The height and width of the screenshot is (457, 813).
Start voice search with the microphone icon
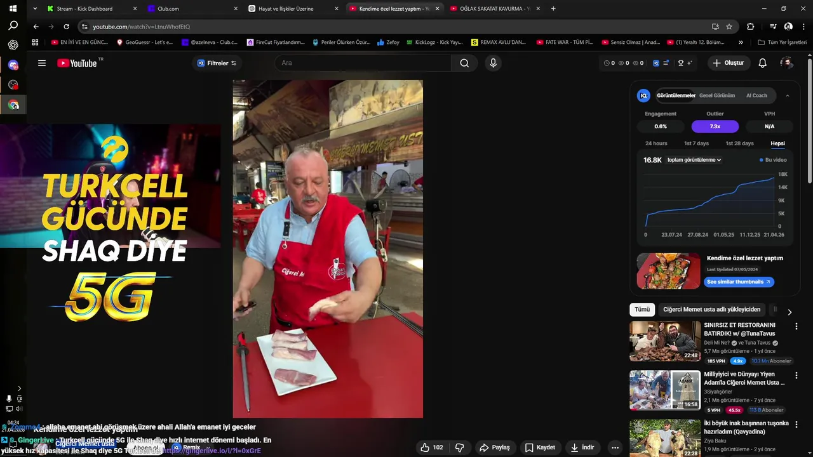pos(493,63)
